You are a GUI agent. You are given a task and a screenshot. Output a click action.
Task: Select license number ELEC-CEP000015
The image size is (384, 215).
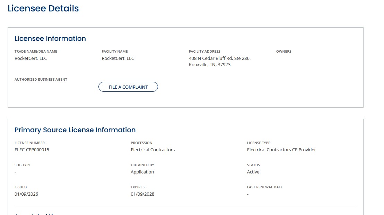point(32,150)
